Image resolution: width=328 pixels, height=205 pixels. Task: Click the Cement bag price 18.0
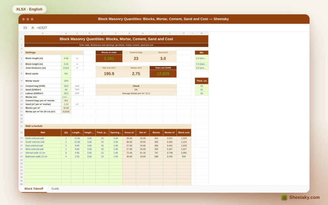[66, 86]
